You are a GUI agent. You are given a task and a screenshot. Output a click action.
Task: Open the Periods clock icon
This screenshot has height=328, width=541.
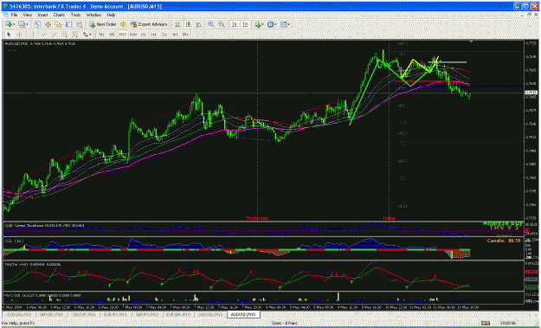[x=270, y=24]
